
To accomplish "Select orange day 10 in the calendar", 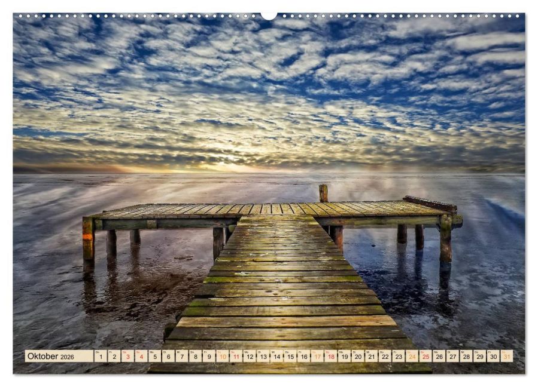I will 223,357.
